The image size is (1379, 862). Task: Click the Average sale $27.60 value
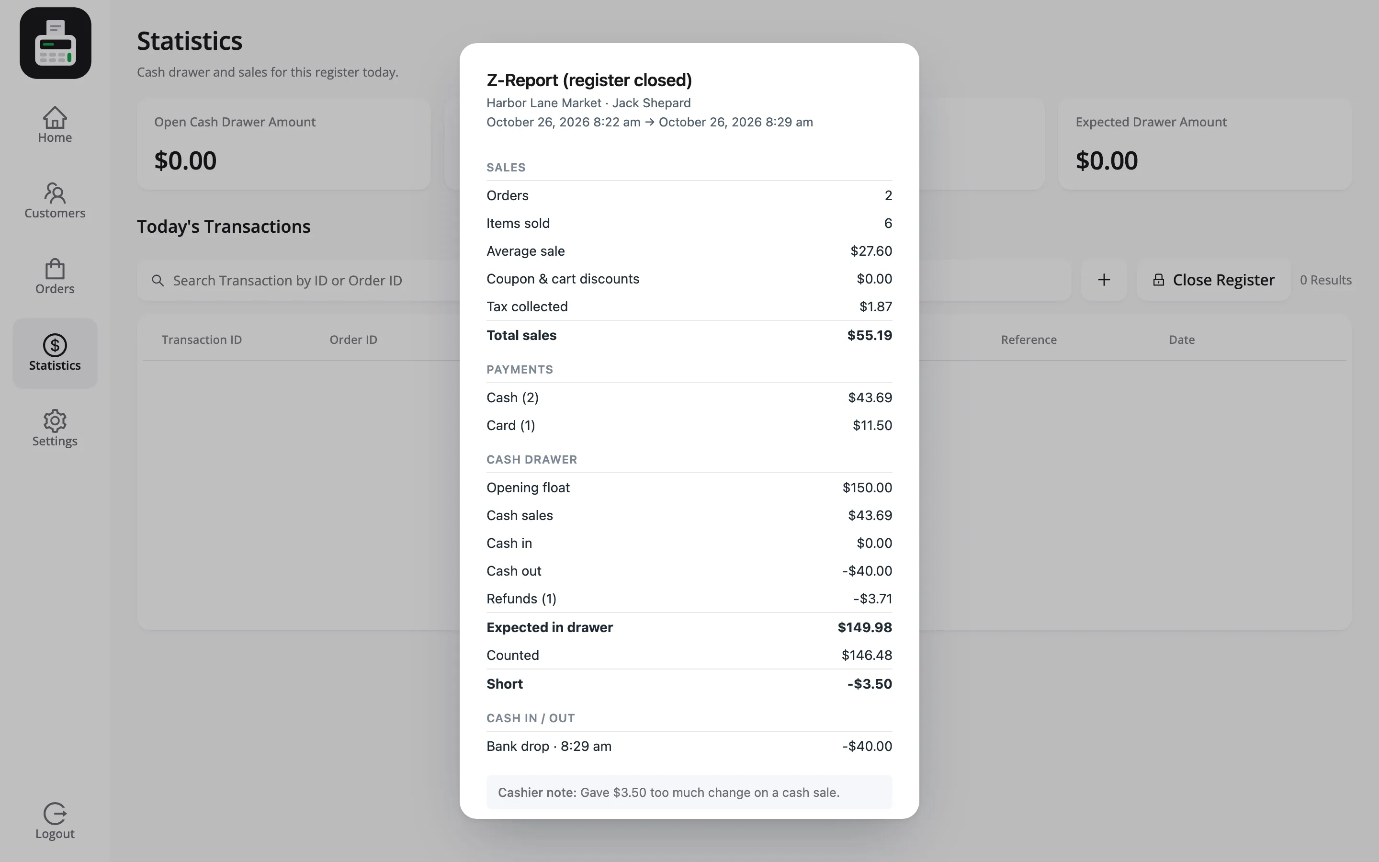(871, 251)
